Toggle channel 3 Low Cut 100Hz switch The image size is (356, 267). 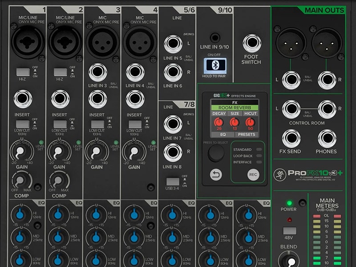click(97, 124)
